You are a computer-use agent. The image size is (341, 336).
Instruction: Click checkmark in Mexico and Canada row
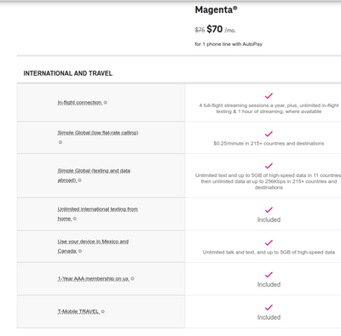pos(269,242)
